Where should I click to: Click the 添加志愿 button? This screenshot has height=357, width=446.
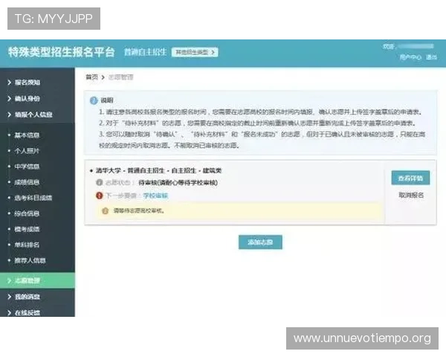pyautogui.click(x=260, y=242)
